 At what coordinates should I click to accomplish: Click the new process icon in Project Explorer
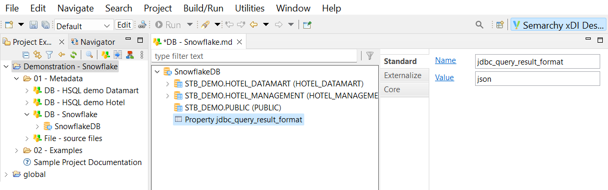130,55
